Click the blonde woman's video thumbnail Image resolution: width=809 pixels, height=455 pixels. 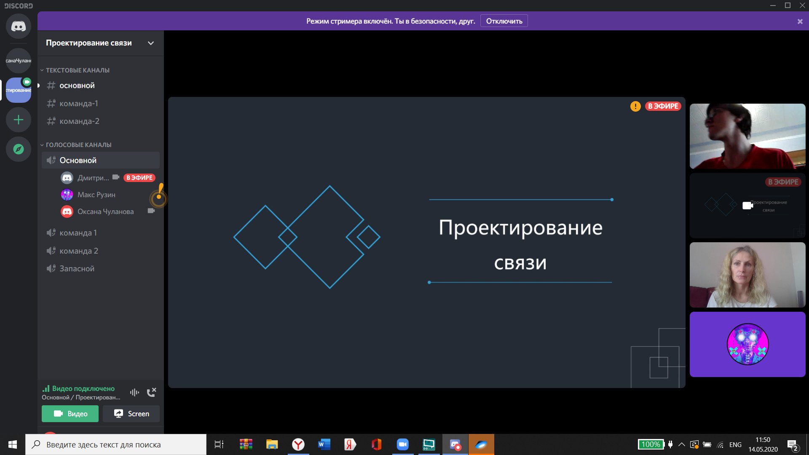(747, 275)
